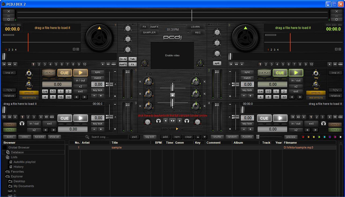Click fast-forward triple-arrow on deck 1
This screenshot has width=345, height=197.
pyautogui.click(x=114, y=64)
